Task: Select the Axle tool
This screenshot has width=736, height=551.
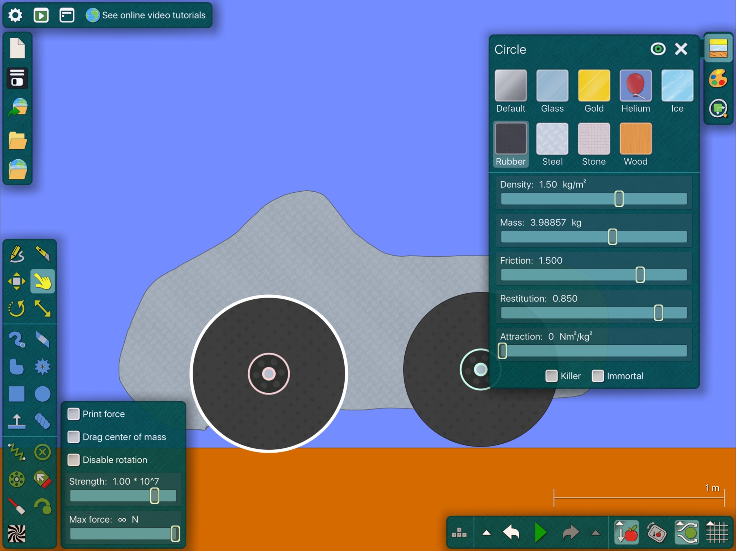Action: pos(17,479)
